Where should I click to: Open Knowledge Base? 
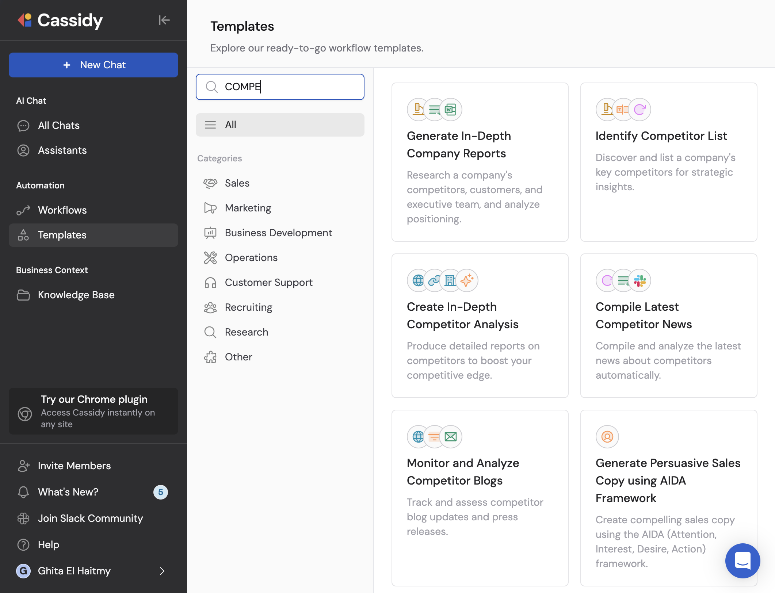(93, 295)
